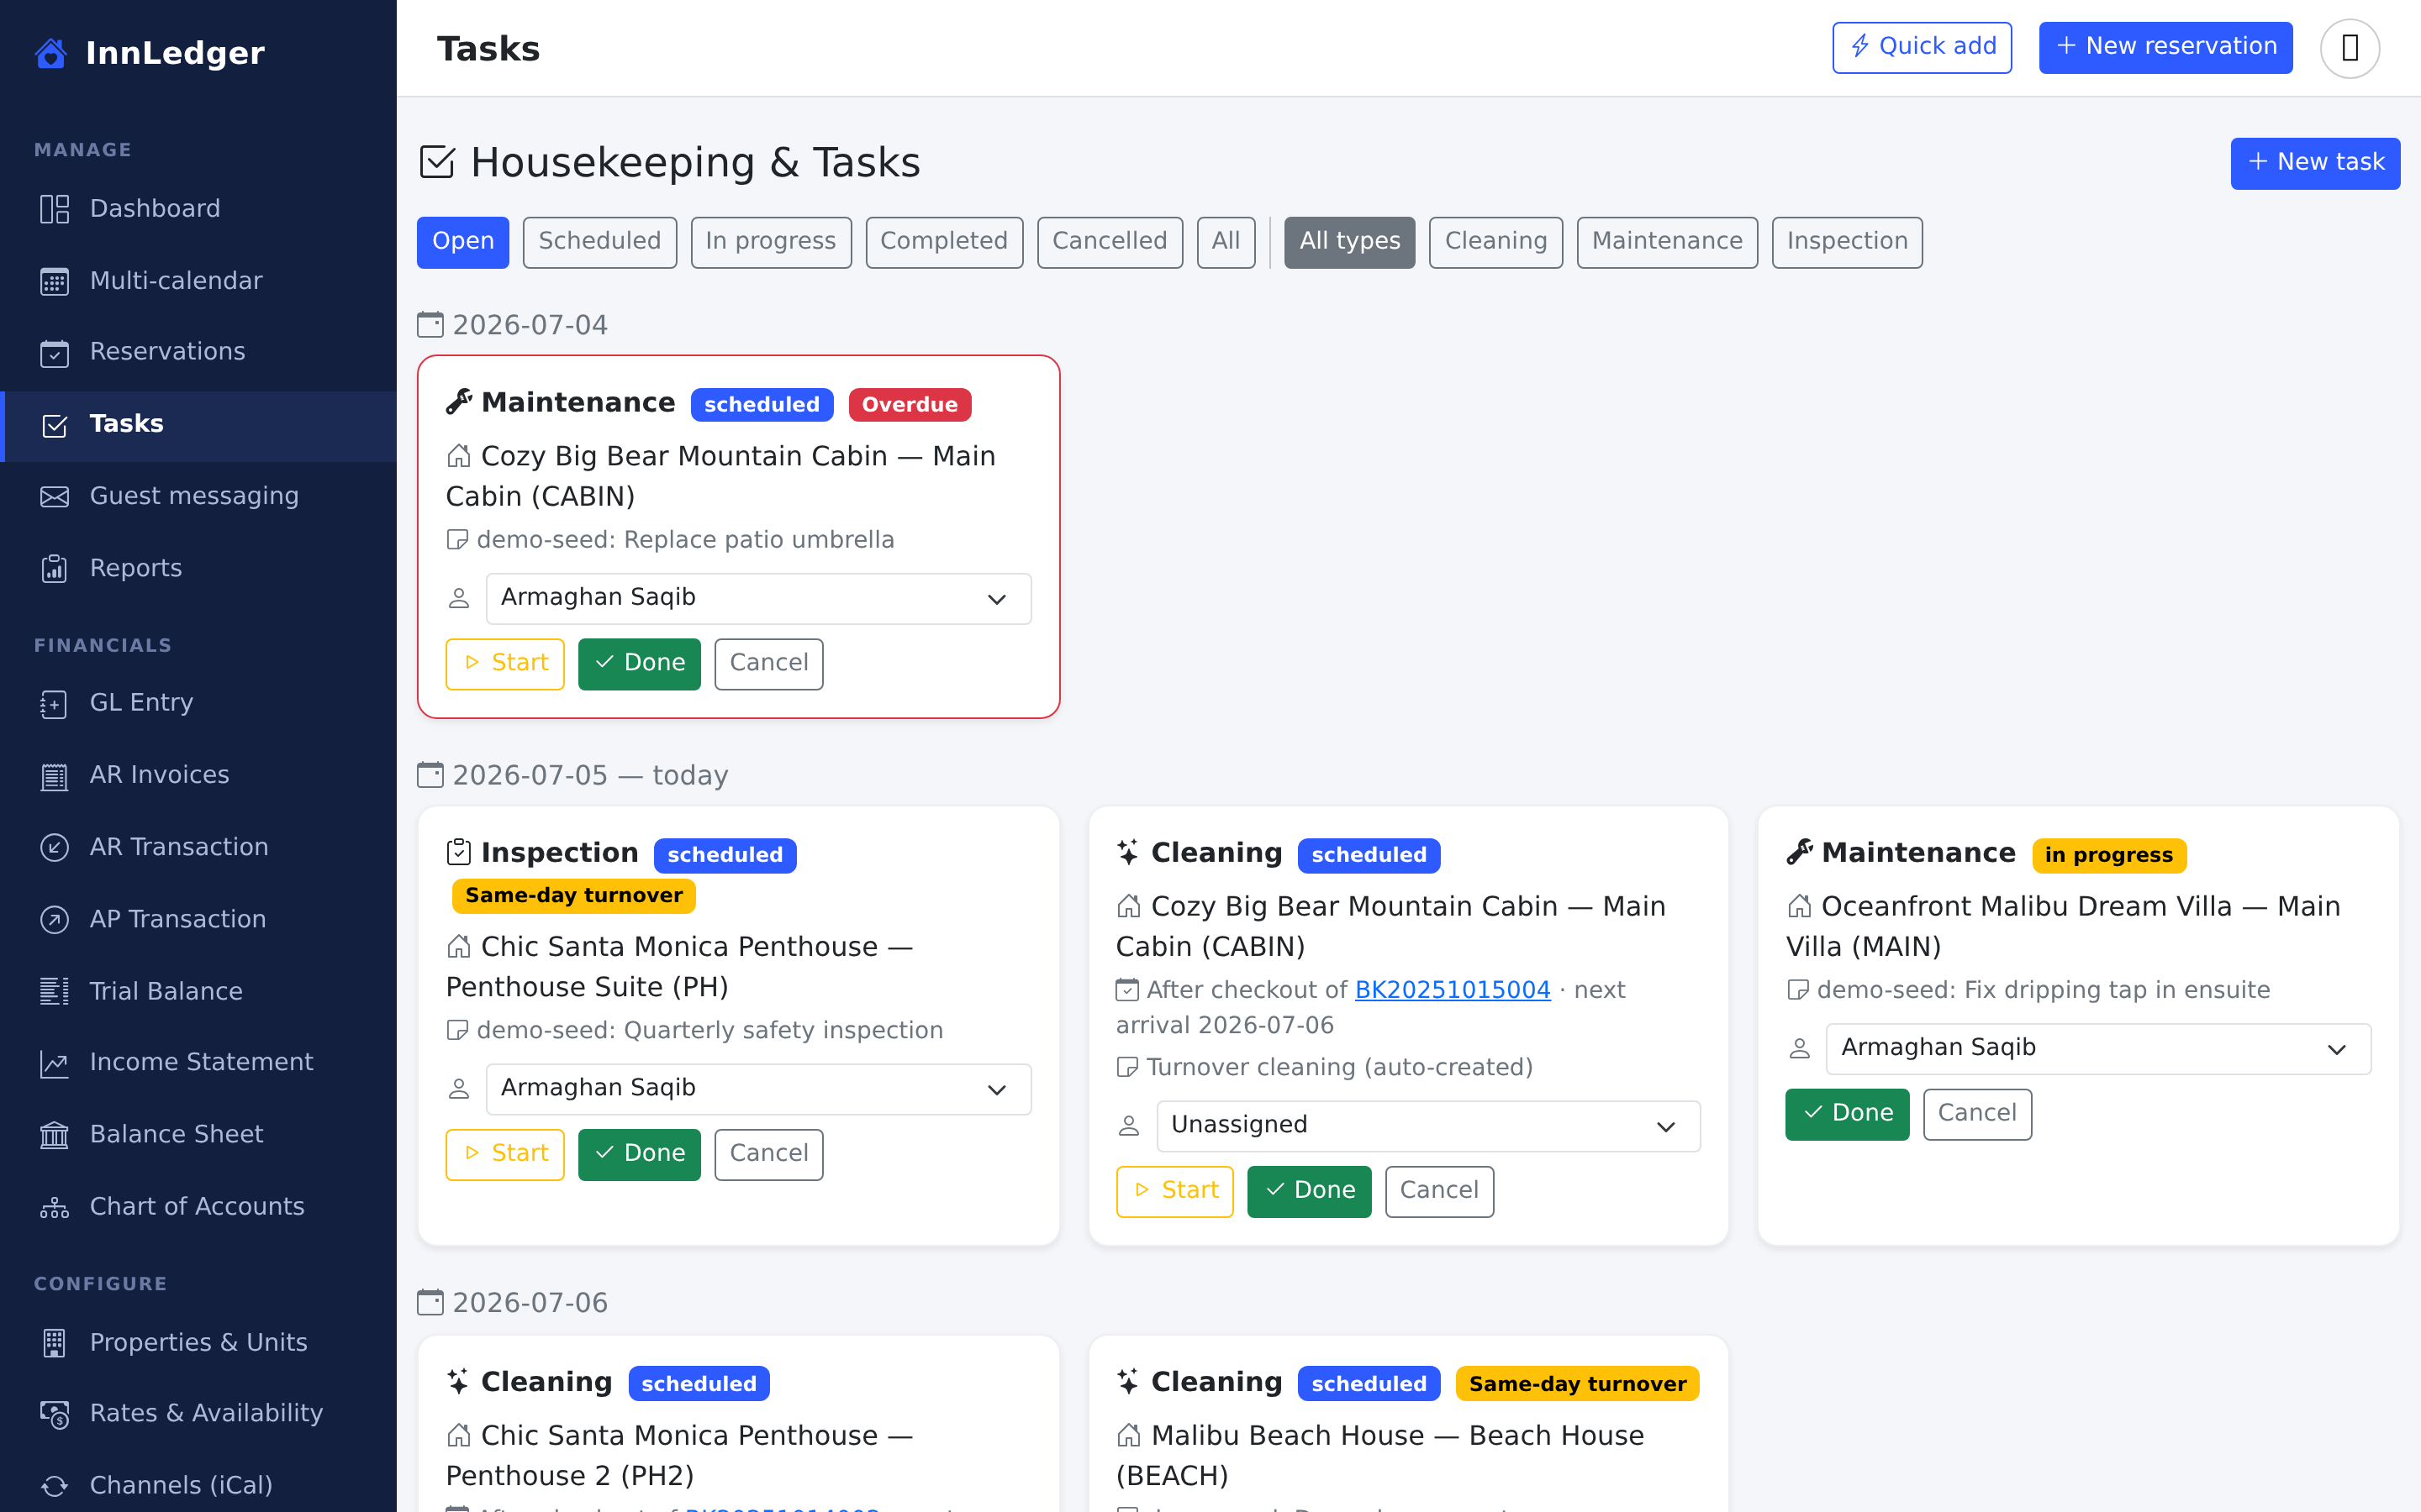Click the Reports clipboard icon
Viewport: 2421px width, 1512px height.
tap(54, 568)
